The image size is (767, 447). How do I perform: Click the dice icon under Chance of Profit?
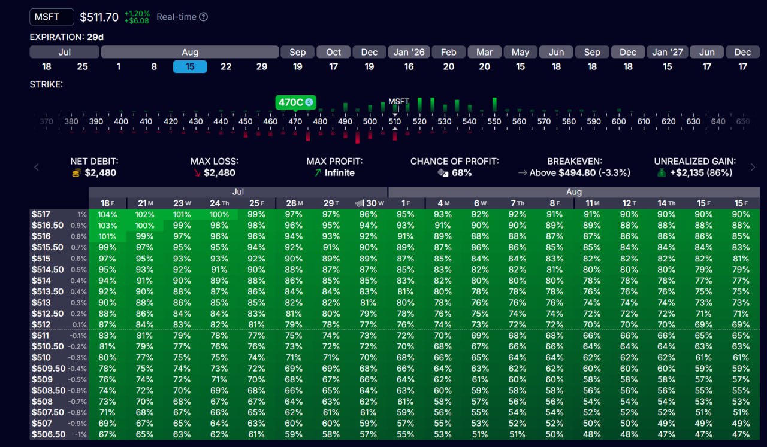tap(442, 173)
